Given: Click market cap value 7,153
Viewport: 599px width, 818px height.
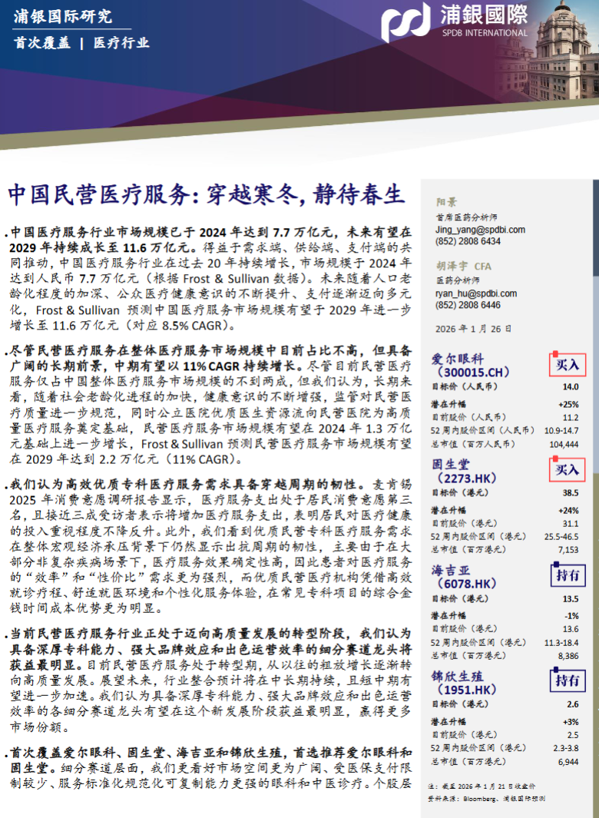Looking at the screenshot, I should point(568,549).
